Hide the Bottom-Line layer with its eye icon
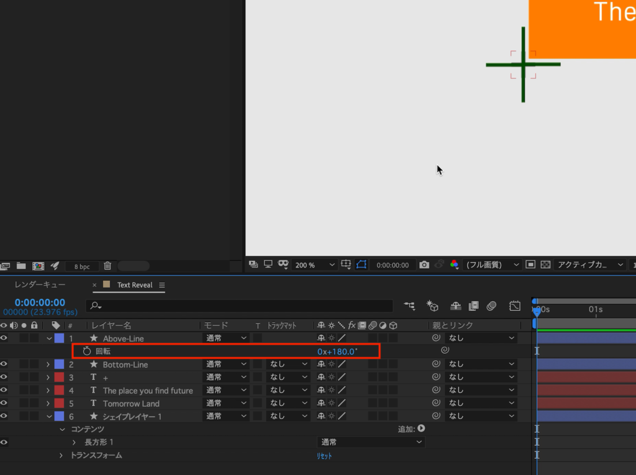The height and width of the screenshot is (475, 636). point(4,364)
